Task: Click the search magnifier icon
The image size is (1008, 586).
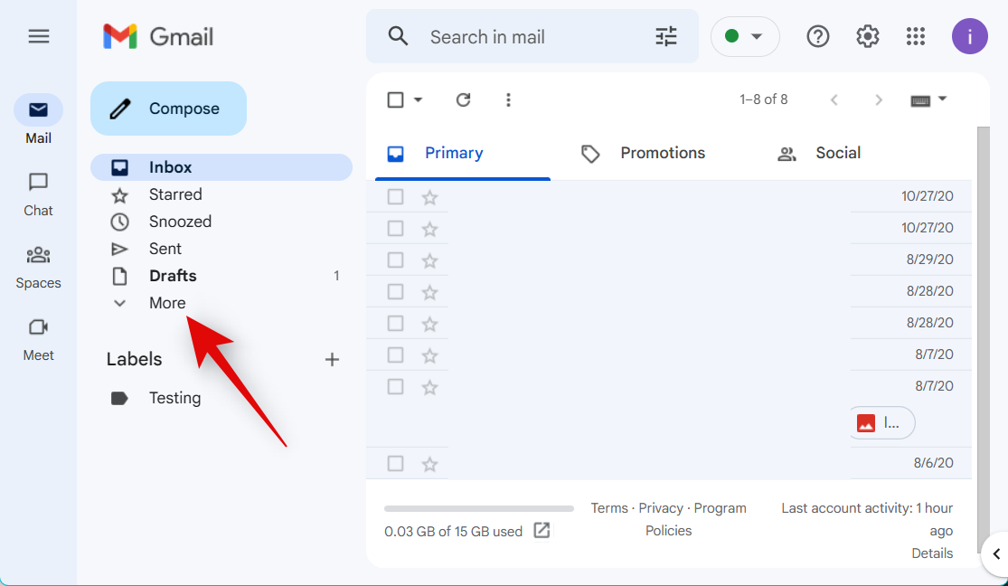Action: click(x=398, y=37)
